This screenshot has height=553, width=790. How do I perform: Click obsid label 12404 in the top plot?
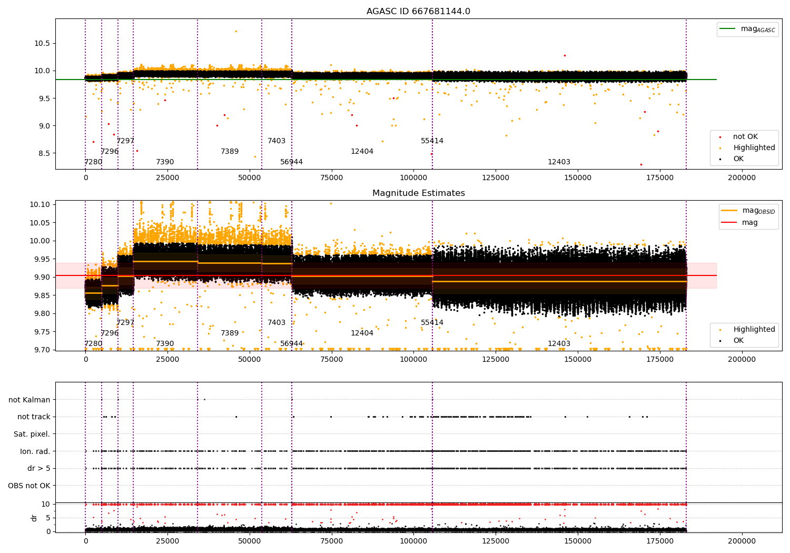click(x=362, y=152)
